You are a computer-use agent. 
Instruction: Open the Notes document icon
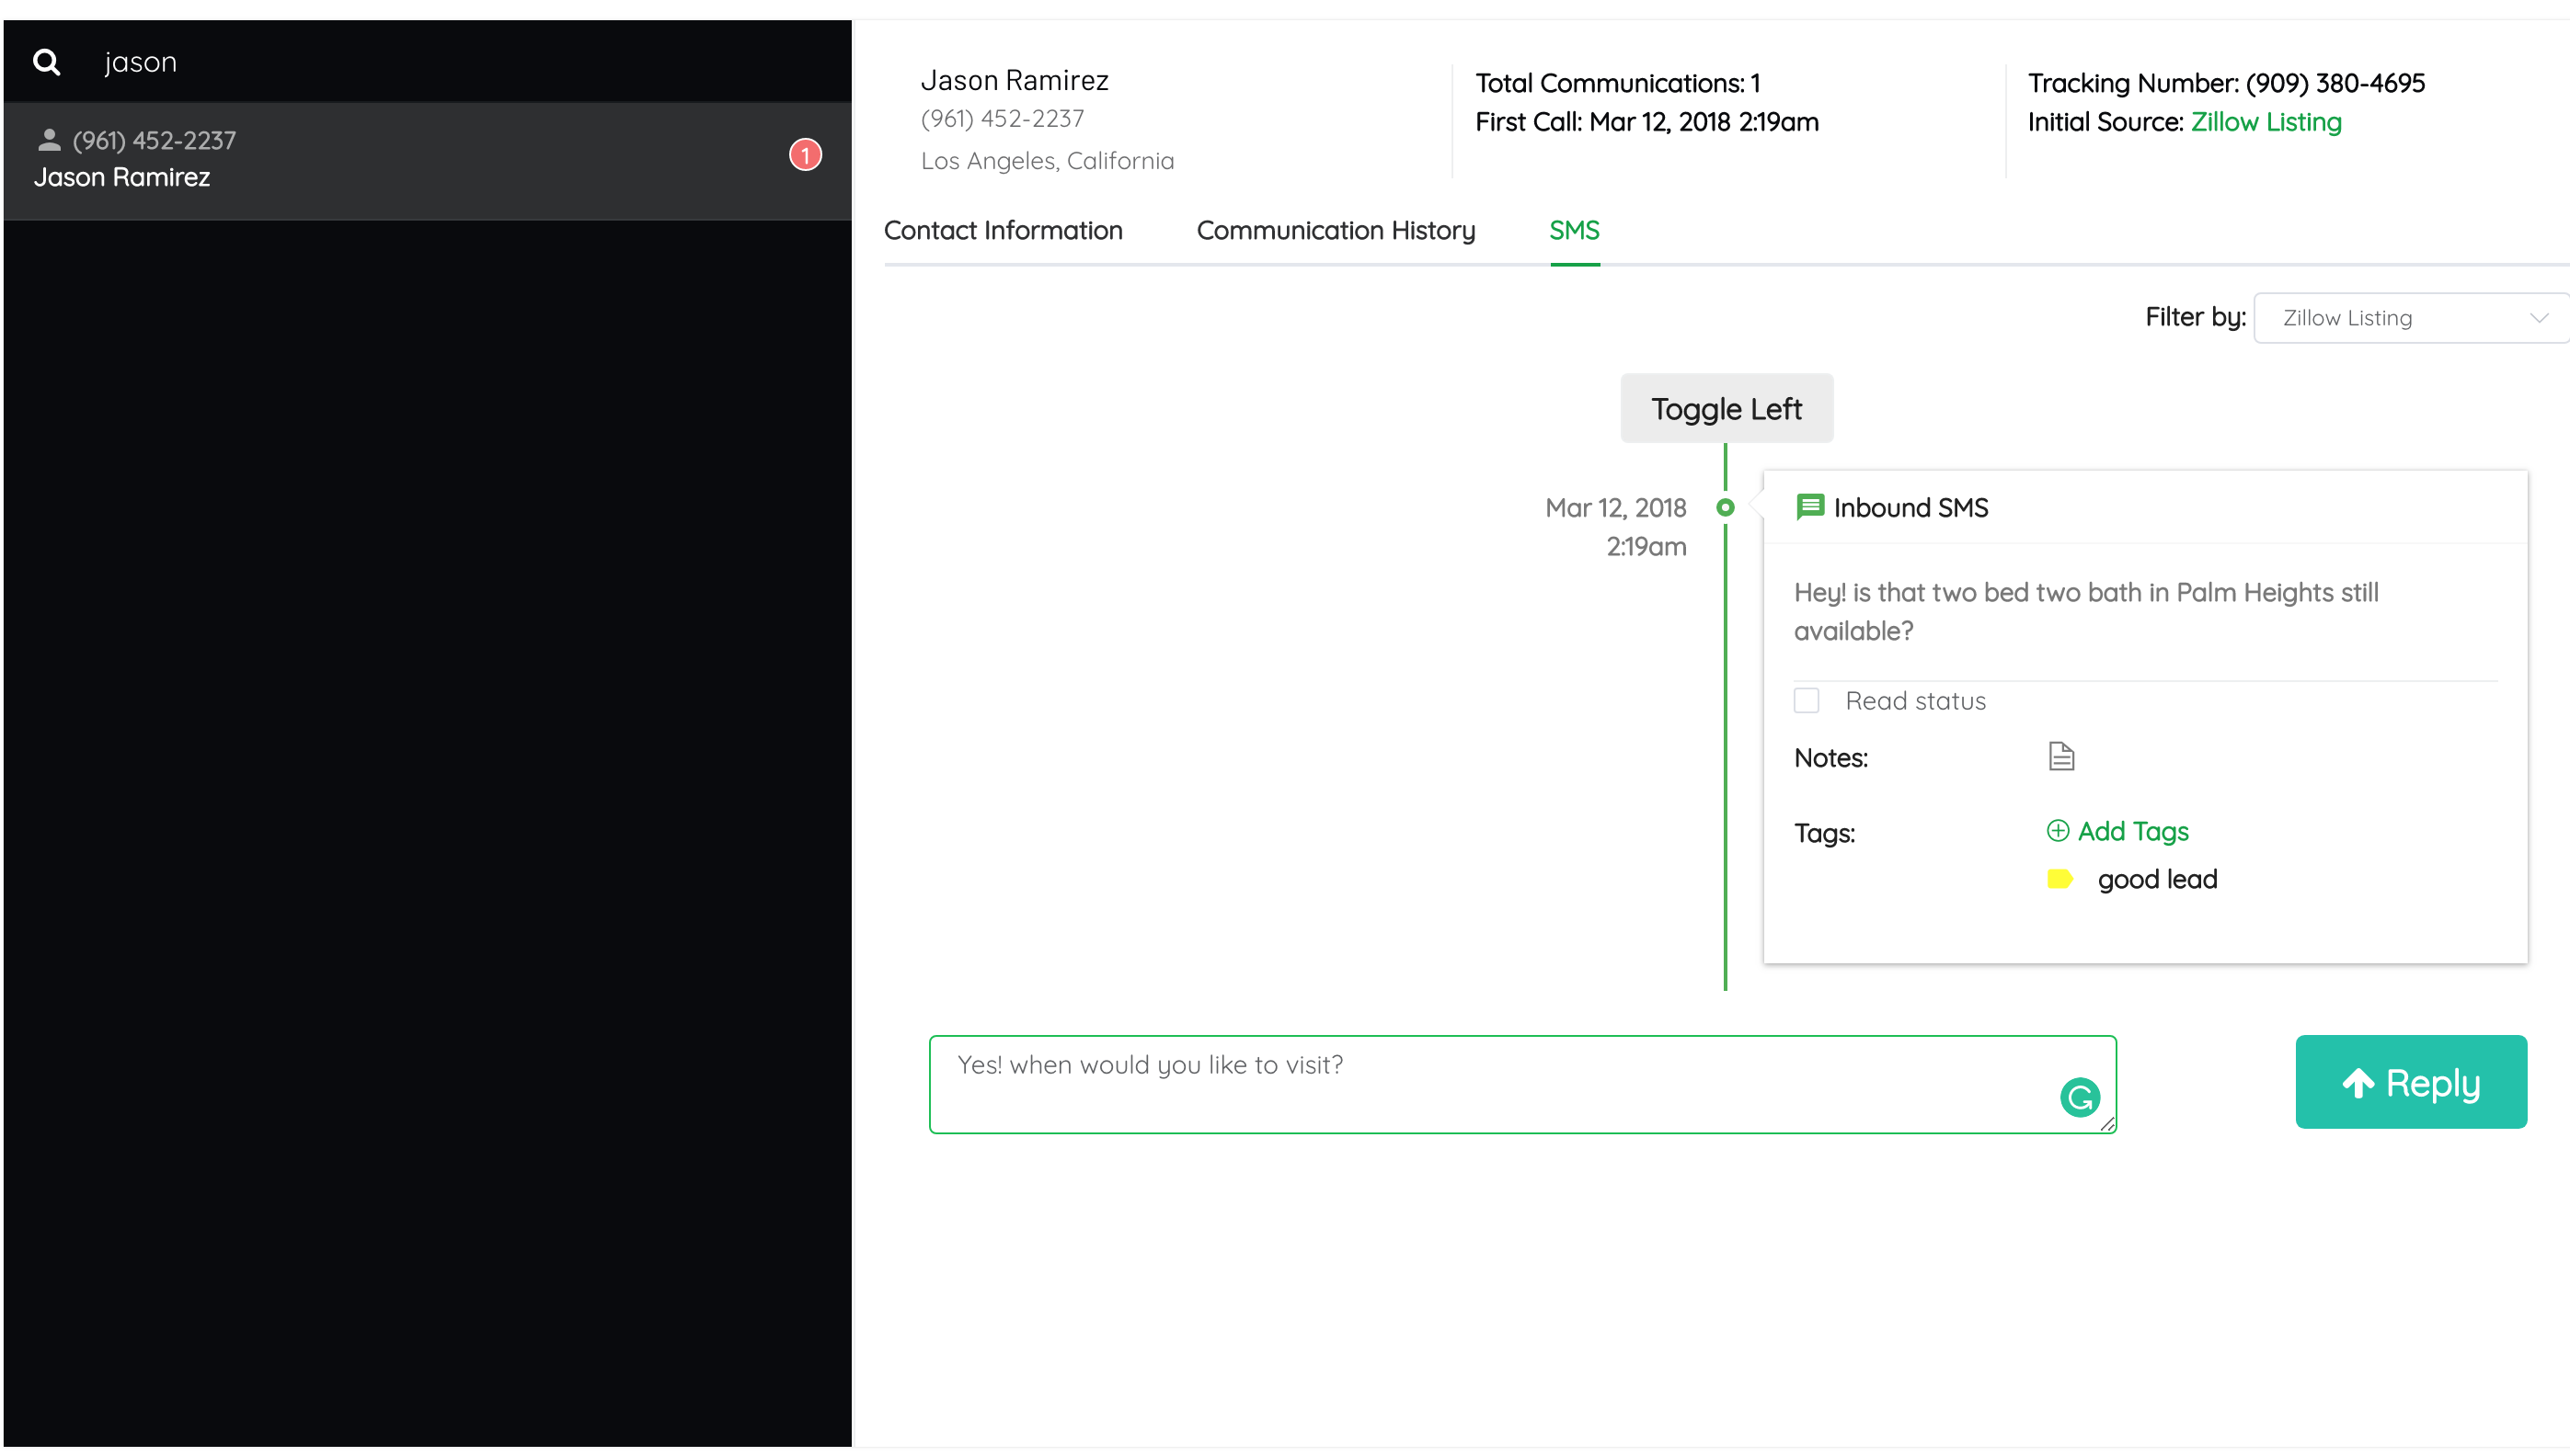pyautogui.click(x=2060, y=756)
